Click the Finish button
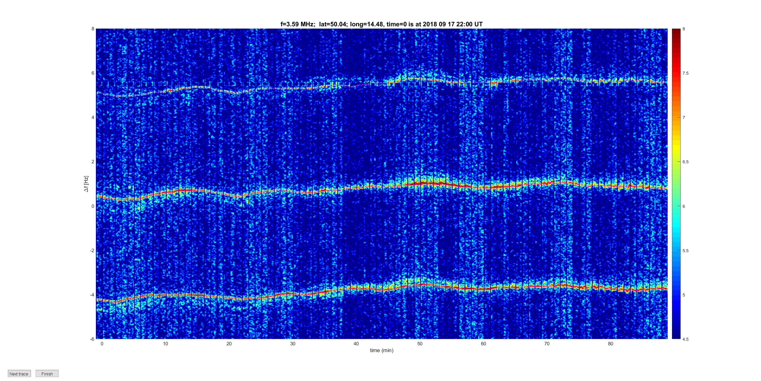The width and height of the screenshot is (761, 381). point(47,373)
